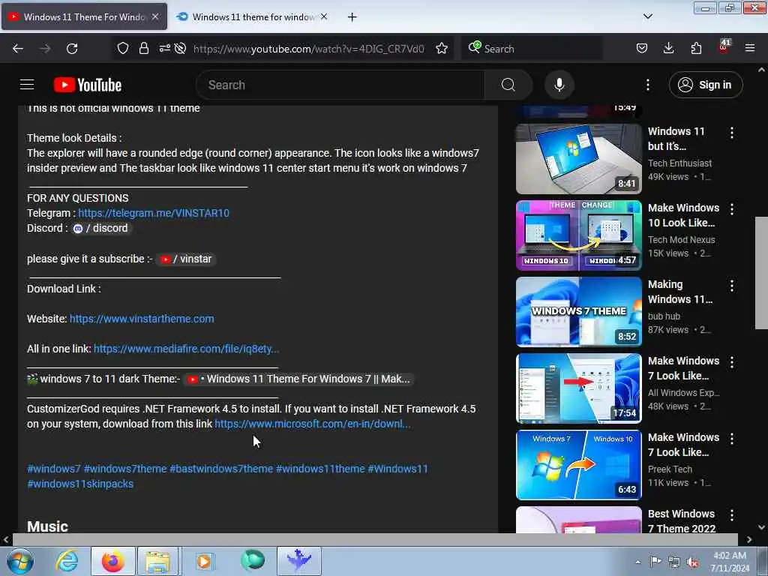
Task: Focus the Firefox Search box
Action: click(532, 49)
